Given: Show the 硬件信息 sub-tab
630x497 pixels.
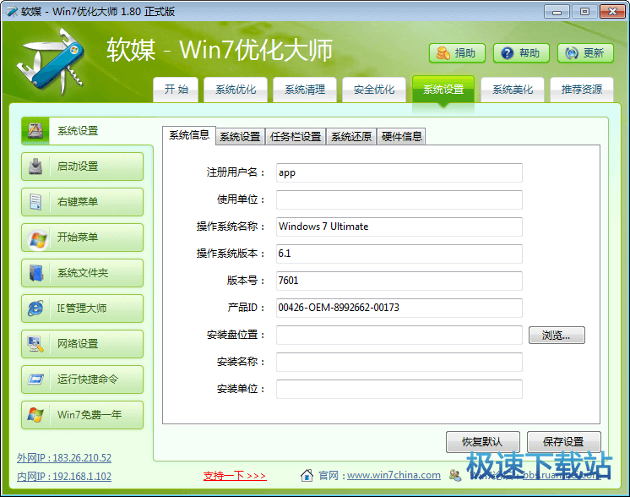Looking at the screenshot, I should pos(401,137).
